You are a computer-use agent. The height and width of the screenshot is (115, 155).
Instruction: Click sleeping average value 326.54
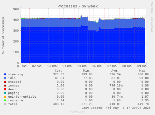point(115,74)
